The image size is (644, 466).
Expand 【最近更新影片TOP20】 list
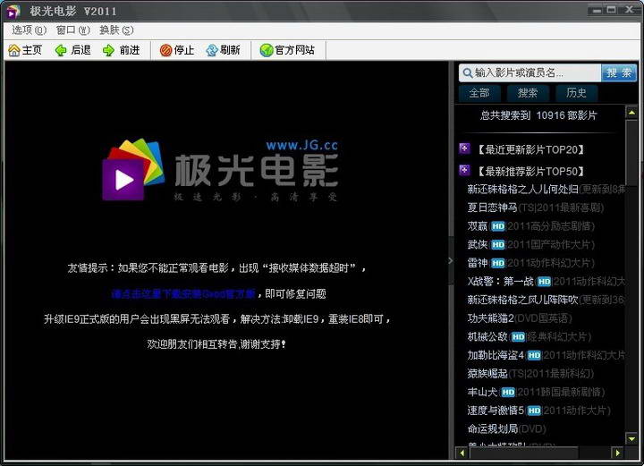[x=530, y=149]
